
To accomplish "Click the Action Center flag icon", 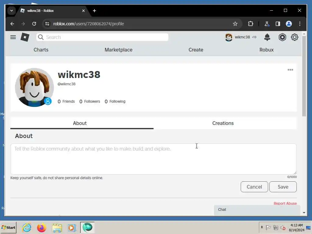I will [x=268, y=227].
